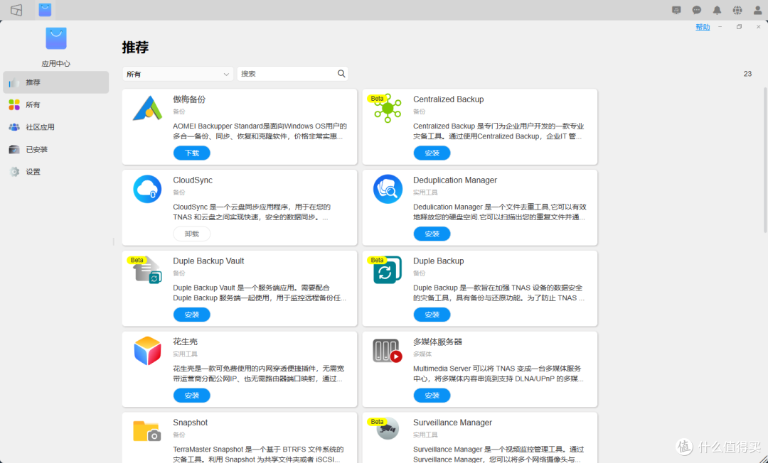Click the Surveillance Manager title text
This screenshot has width=768, height=463.
[452, 423]
